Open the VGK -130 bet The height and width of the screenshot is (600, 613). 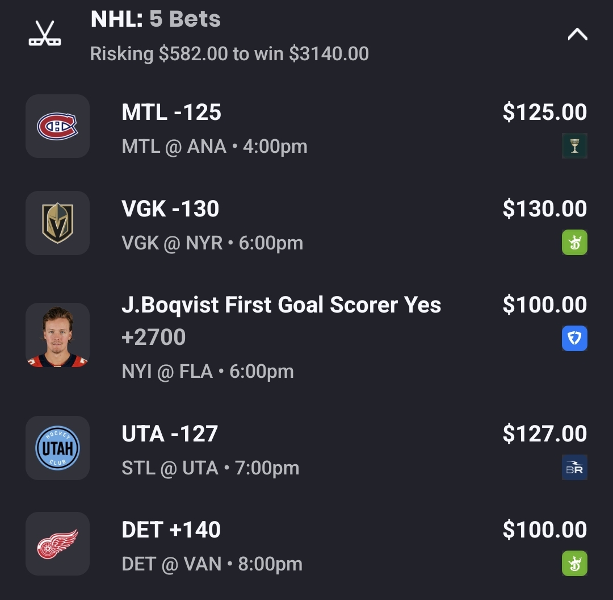[170, 209]
